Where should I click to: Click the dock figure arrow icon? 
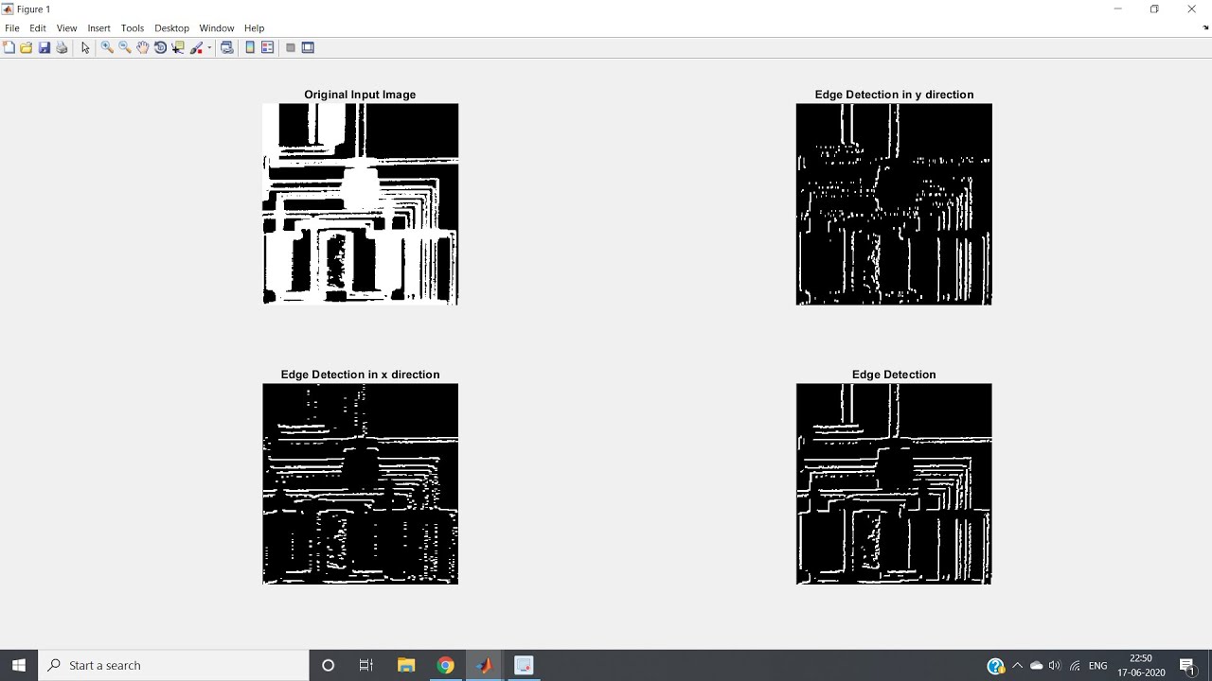pyautogui.click(x=1205, y=28)
